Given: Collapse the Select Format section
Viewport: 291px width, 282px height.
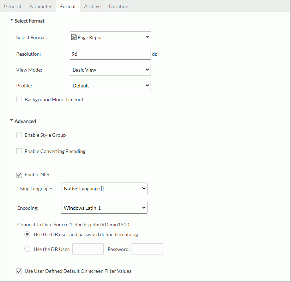Looking at the screenshot, I should tap(12, 20).
